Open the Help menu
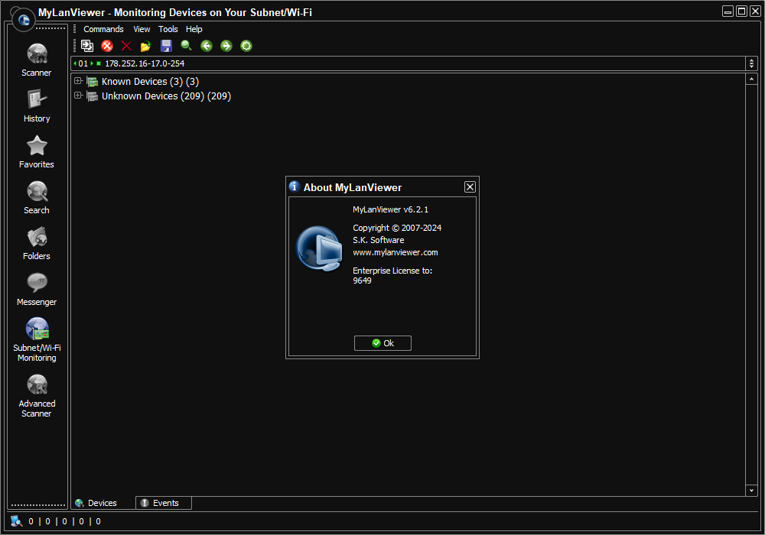The width and height of the screenshot is (765, 535). pos(194,29)
